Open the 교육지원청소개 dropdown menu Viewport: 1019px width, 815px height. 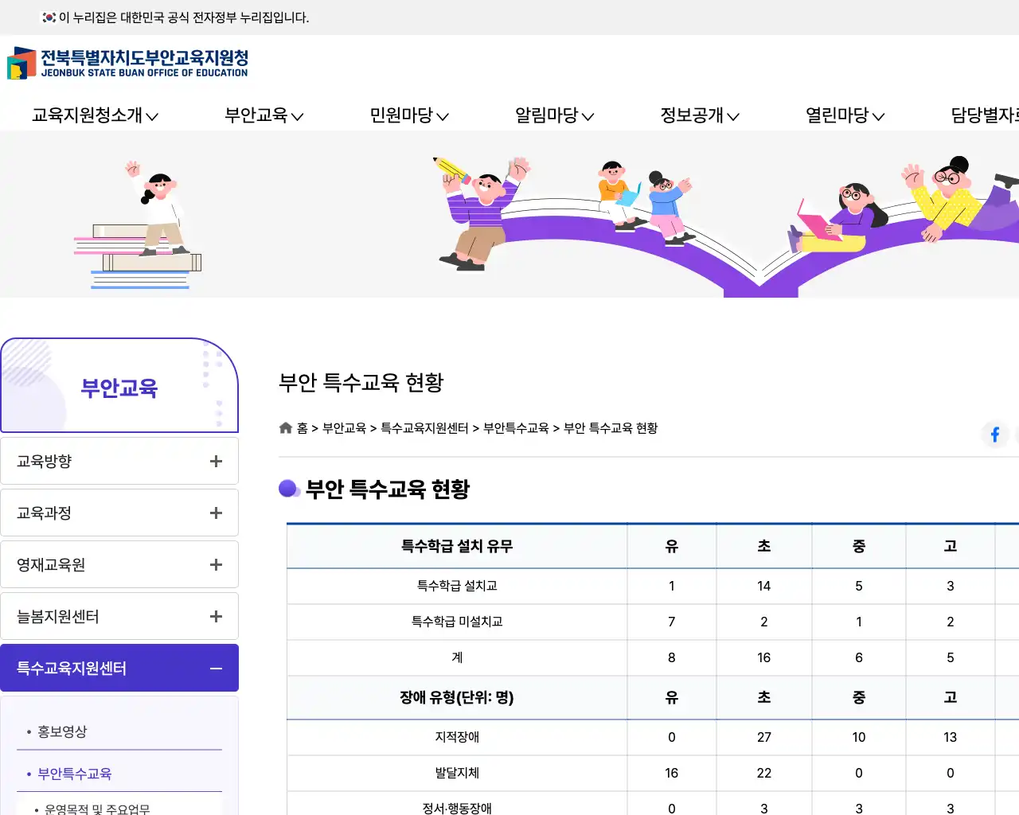(95, 115)
